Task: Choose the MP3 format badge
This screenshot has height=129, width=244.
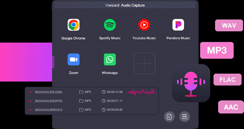Action: pyautogui.click(x=217, y=50)
